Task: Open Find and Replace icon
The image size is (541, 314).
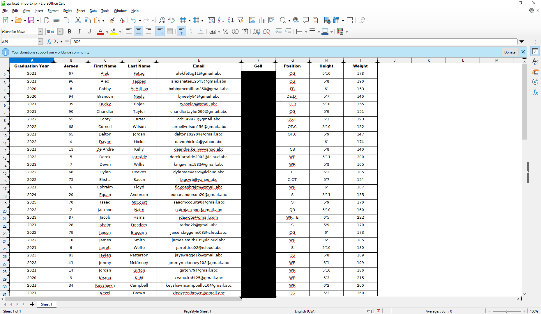Action: click(162, 20)
